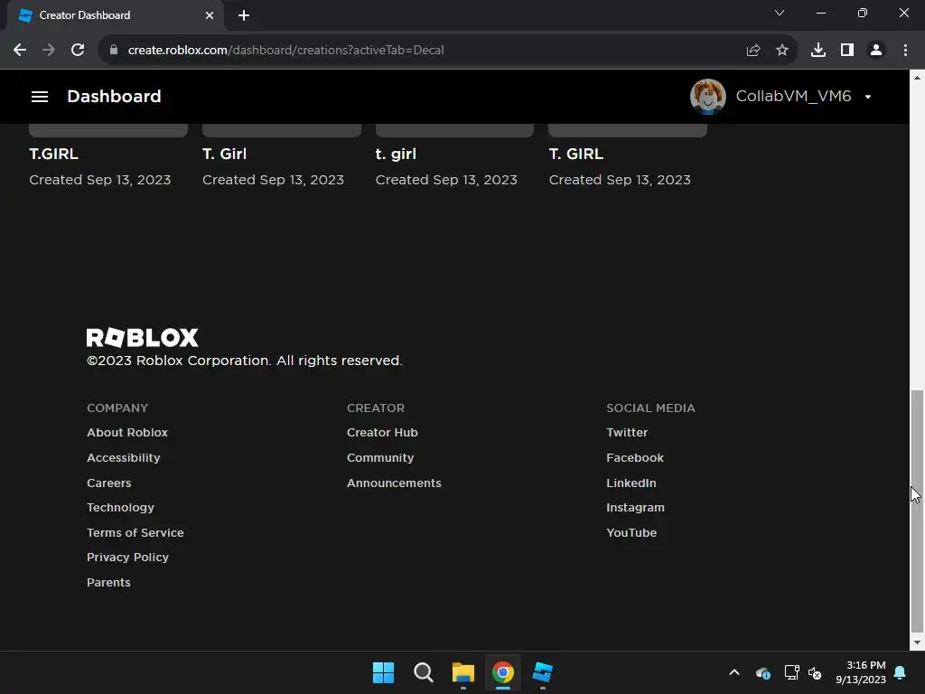Viewport: 925px width, 694px height.
Task: Click the scrollbar up arrow
Action: [x=917, y=78]
